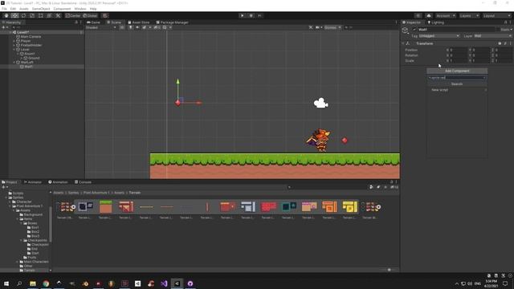Open the File menu
Viewport: 514px width, 289px height.
[x=4, y=9]
